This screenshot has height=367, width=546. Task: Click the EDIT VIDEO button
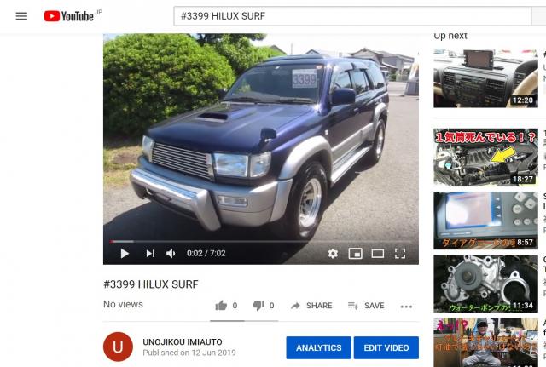click(x=386, y=347)
